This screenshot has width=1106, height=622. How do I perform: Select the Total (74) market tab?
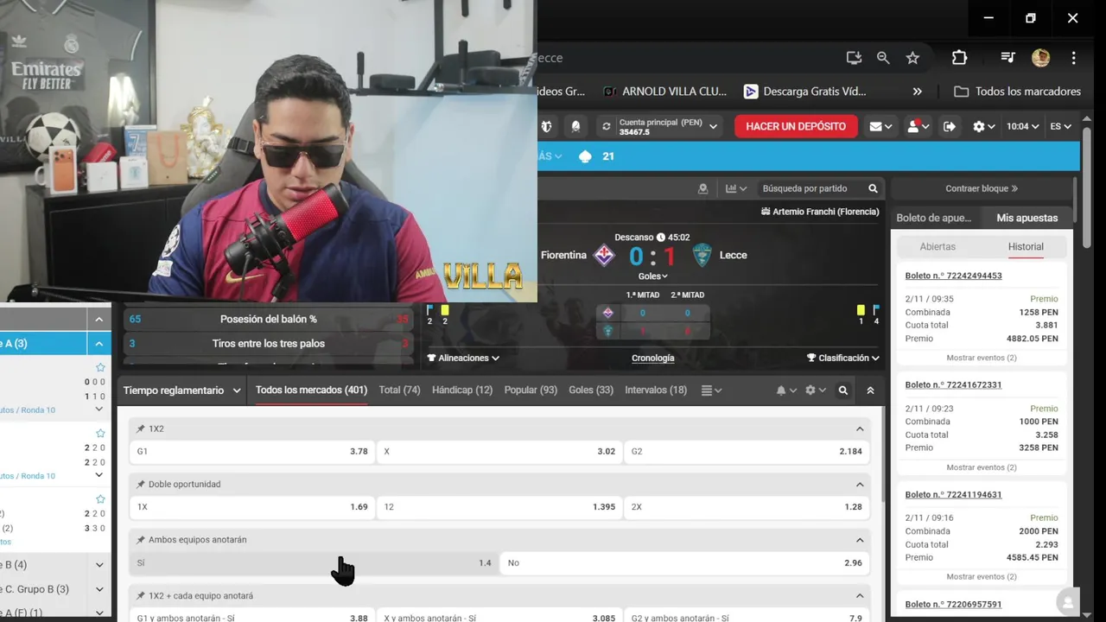pos(399,390)
